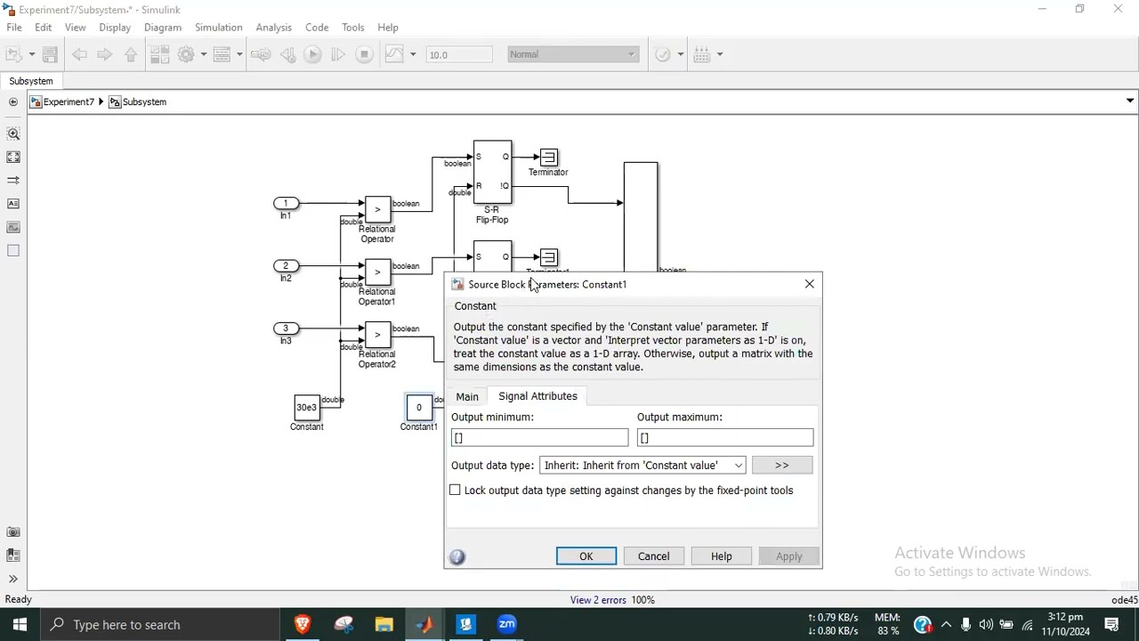Click the Build Model toolbar icon
The height and width of the screenshot is (641, 1139).
702,54
